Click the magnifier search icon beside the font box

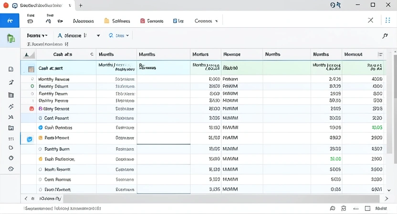111,35
